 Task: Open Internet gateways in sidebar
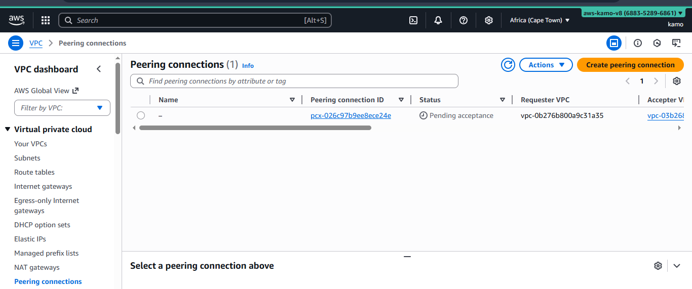43,186
